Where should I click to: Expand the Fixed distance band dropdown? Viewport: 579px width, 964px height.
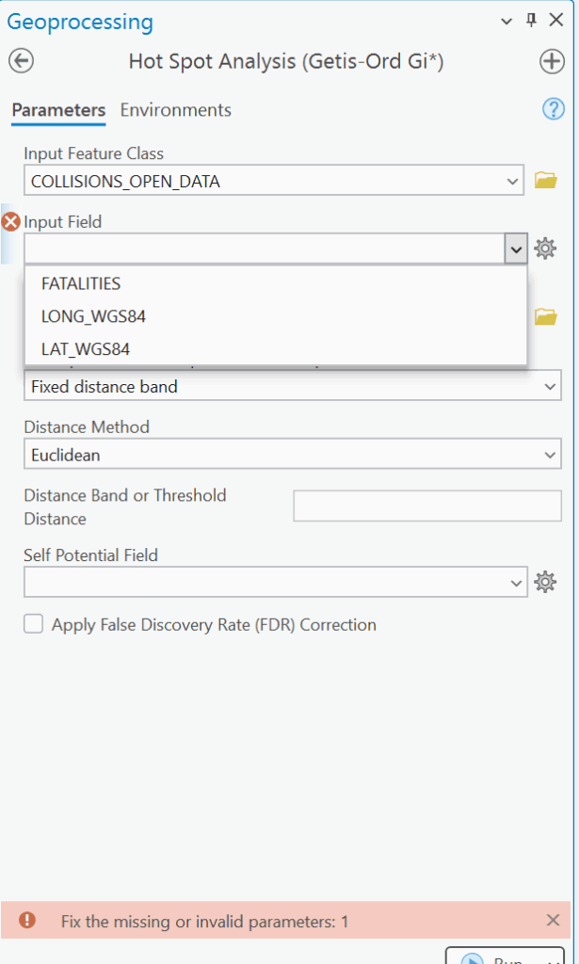tap(551, 386)
